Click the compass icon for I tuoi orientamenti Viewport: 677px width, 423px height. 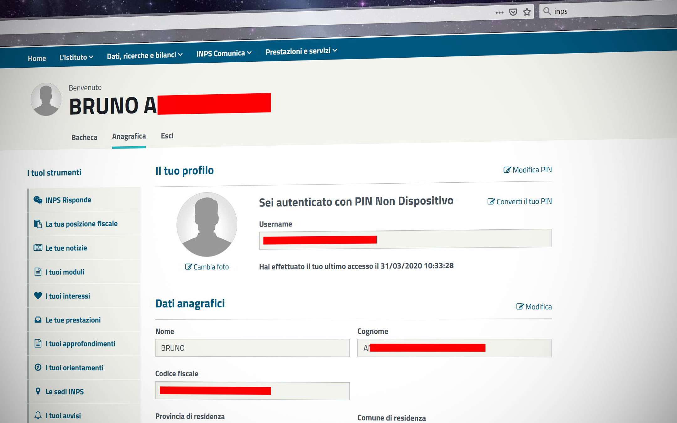[38, 367]
